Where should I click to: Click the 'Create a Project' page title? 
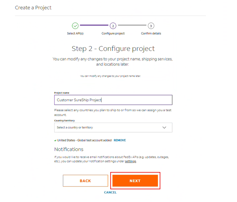point(33,8)
